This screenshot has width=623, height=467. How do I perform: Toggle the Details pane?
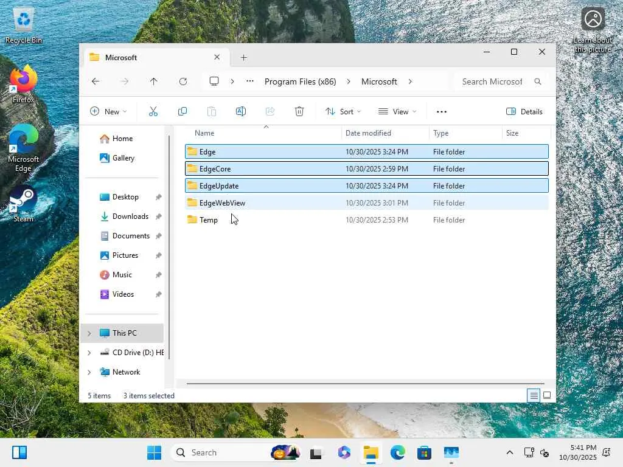[524, 112]
